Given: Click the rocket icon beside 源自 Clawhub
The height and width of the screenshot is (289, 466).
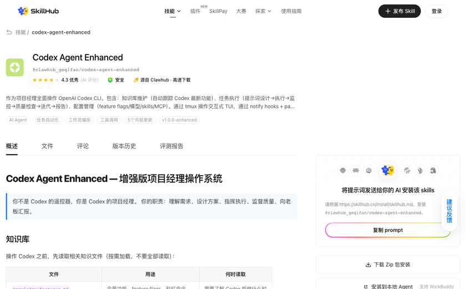Looking at the screenshot, I should [136, 80].
